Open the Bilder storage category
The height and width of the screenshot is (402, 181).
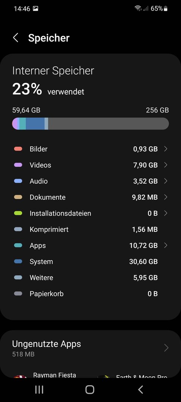point(90,149)
